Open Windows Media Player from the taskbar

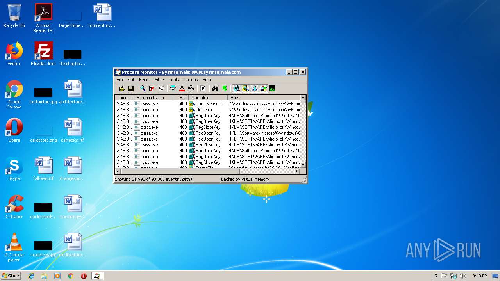(57, 276)
